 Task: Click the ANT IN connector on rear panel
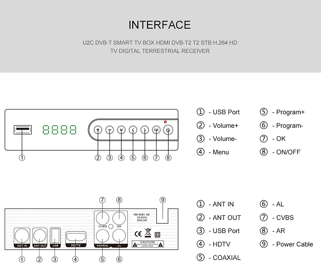click(22, 236)
